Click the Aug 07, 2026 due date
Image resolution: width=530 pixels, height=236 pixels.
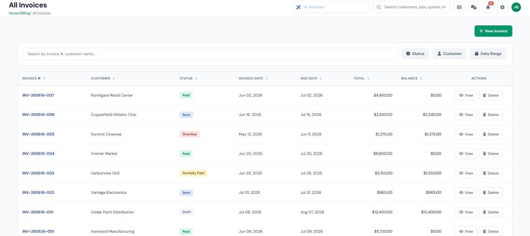312,212
